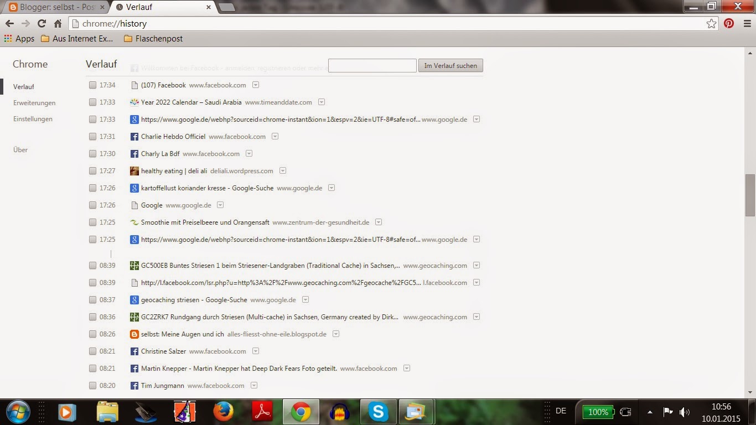Open Skype from the taskbar
This screenshot has height=425, width=756.
coord(379,412)
